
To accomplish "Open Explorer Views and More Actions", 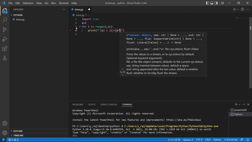I will (64, 9).
